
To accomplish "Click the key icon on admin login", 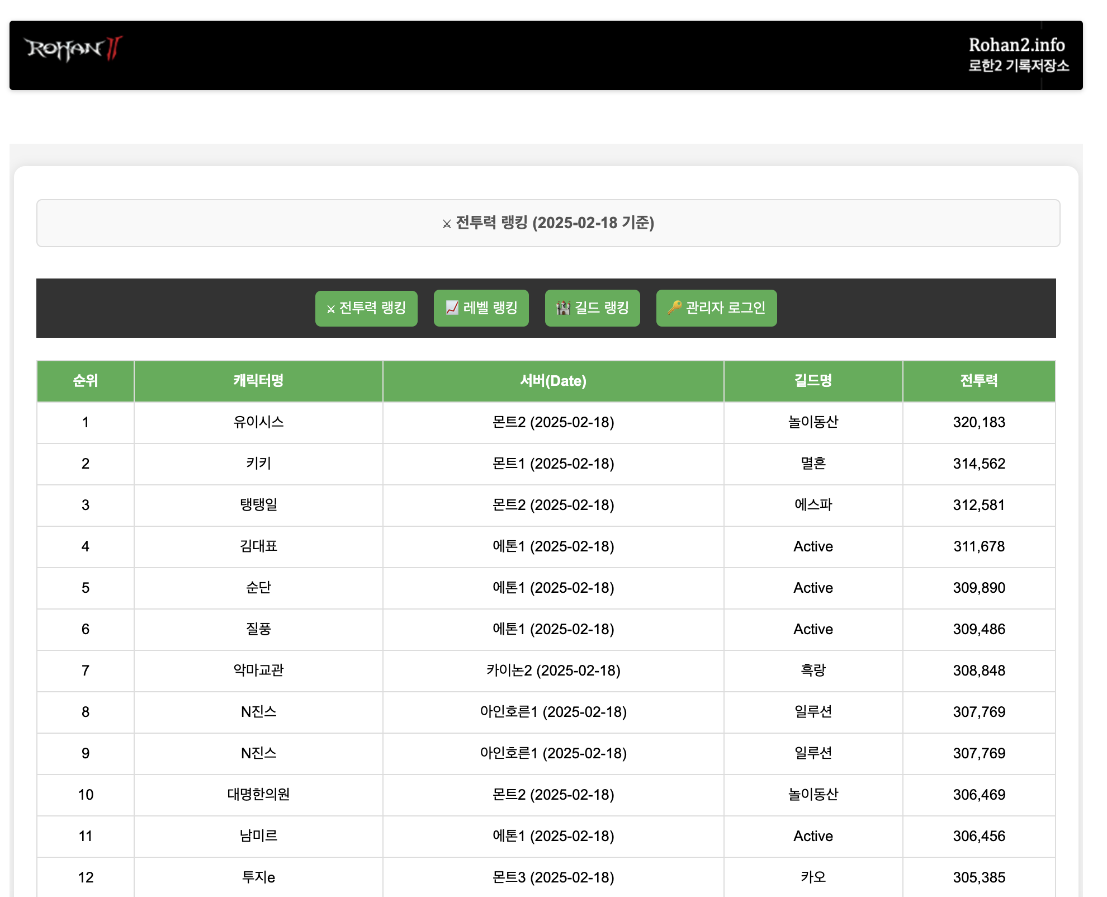I will click(x=674, y=308).
